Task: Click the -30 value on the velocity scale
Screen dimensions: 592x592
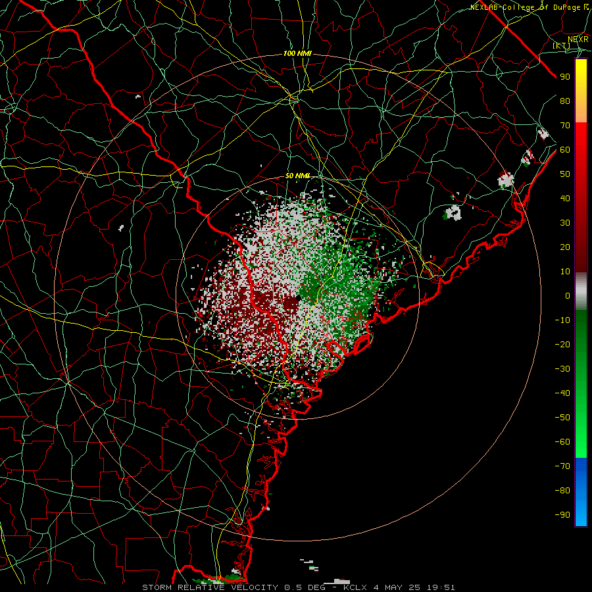Action: tap(562, 369)
